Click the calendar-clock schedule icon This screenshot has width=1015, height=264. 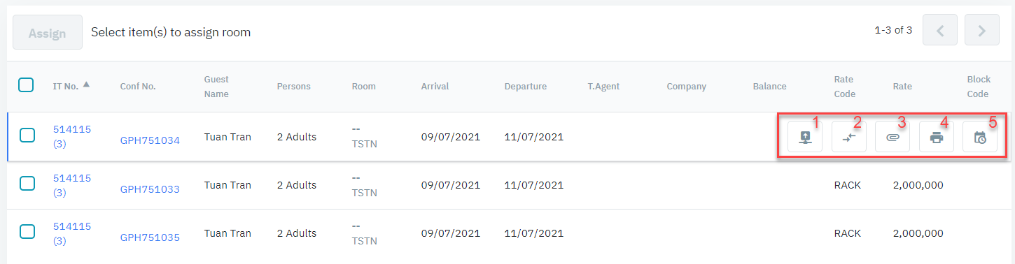pyautogui.click(x=980, y=138)
